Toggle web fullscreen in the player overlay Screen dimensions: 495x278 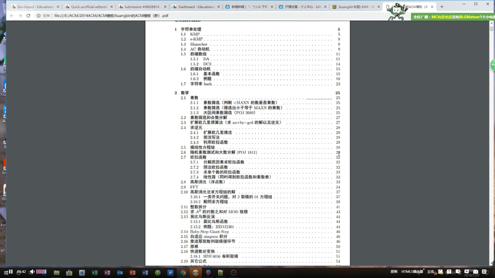[x=485, y=272]
